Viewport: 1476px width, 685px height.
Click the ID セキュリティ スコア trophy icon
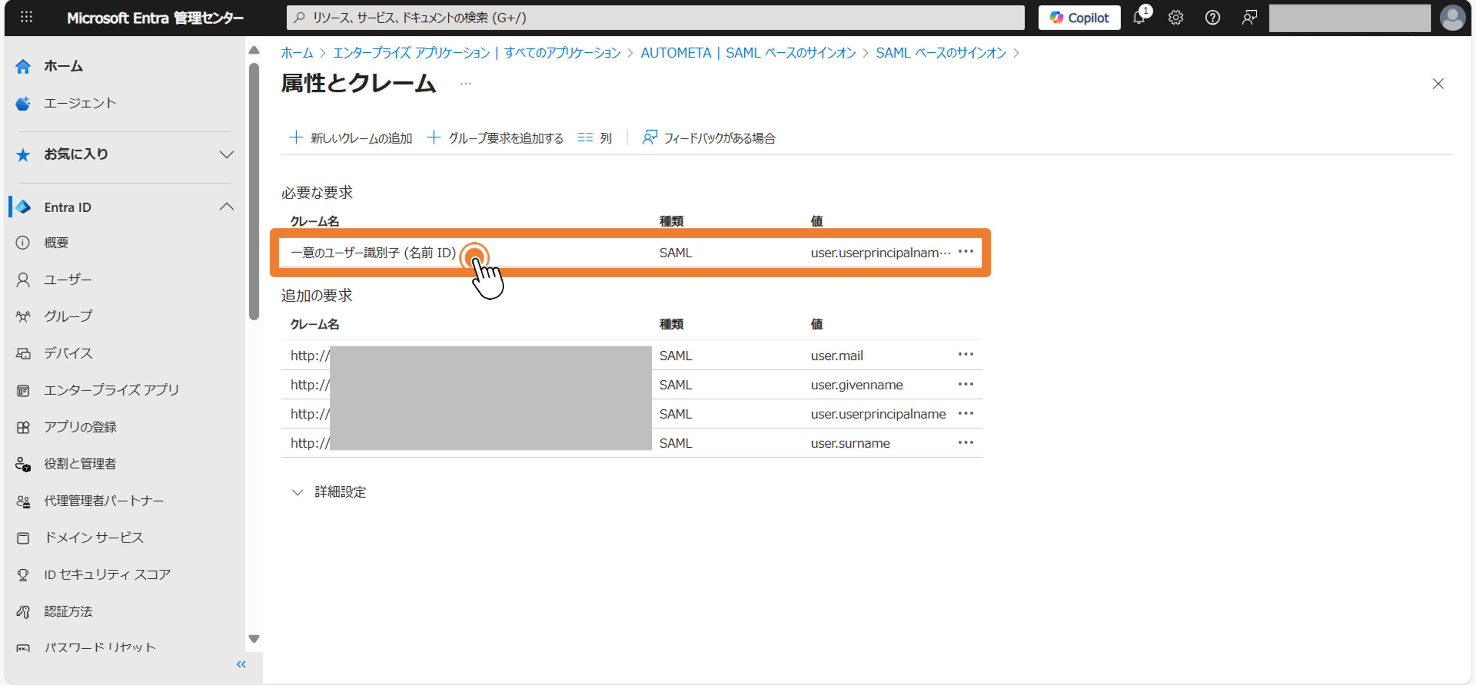23,575
